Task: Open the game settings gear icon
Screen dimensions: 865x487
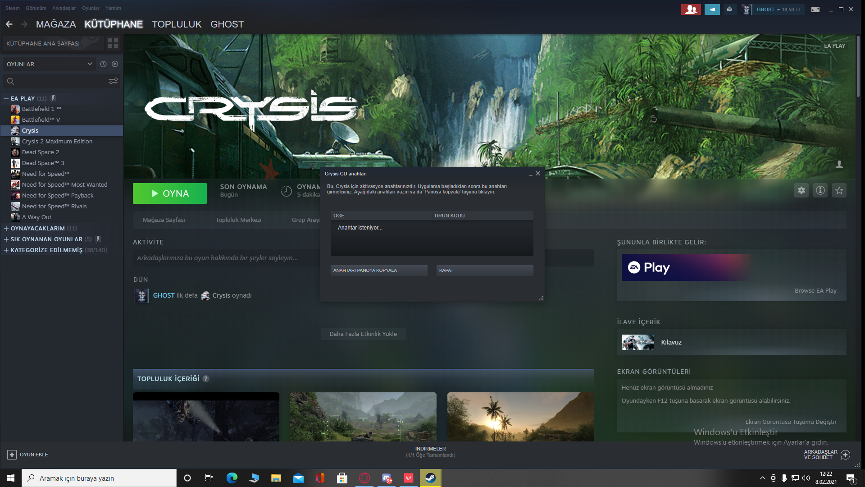Action: click(x=801, y=190)
